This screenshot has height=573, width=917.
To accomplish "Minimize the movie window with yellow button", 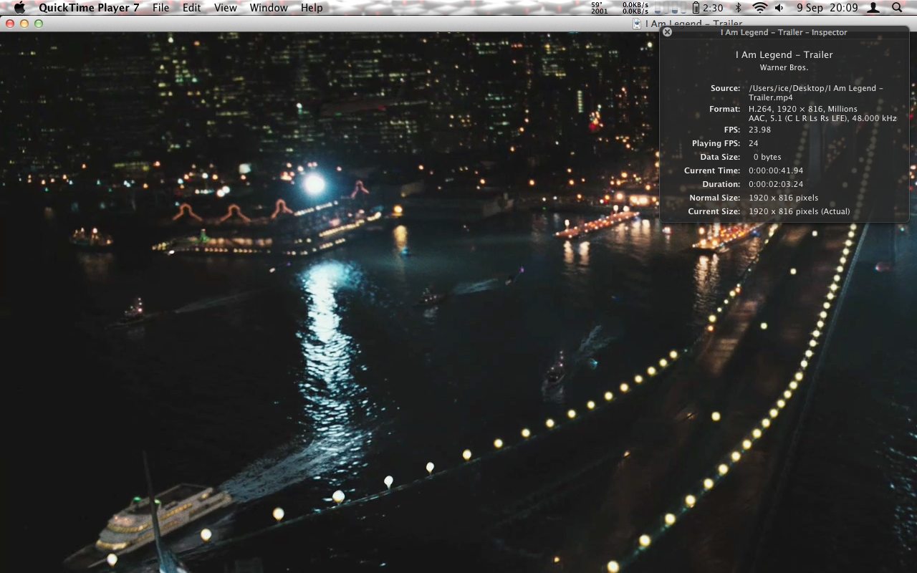I will coord(24,24).
